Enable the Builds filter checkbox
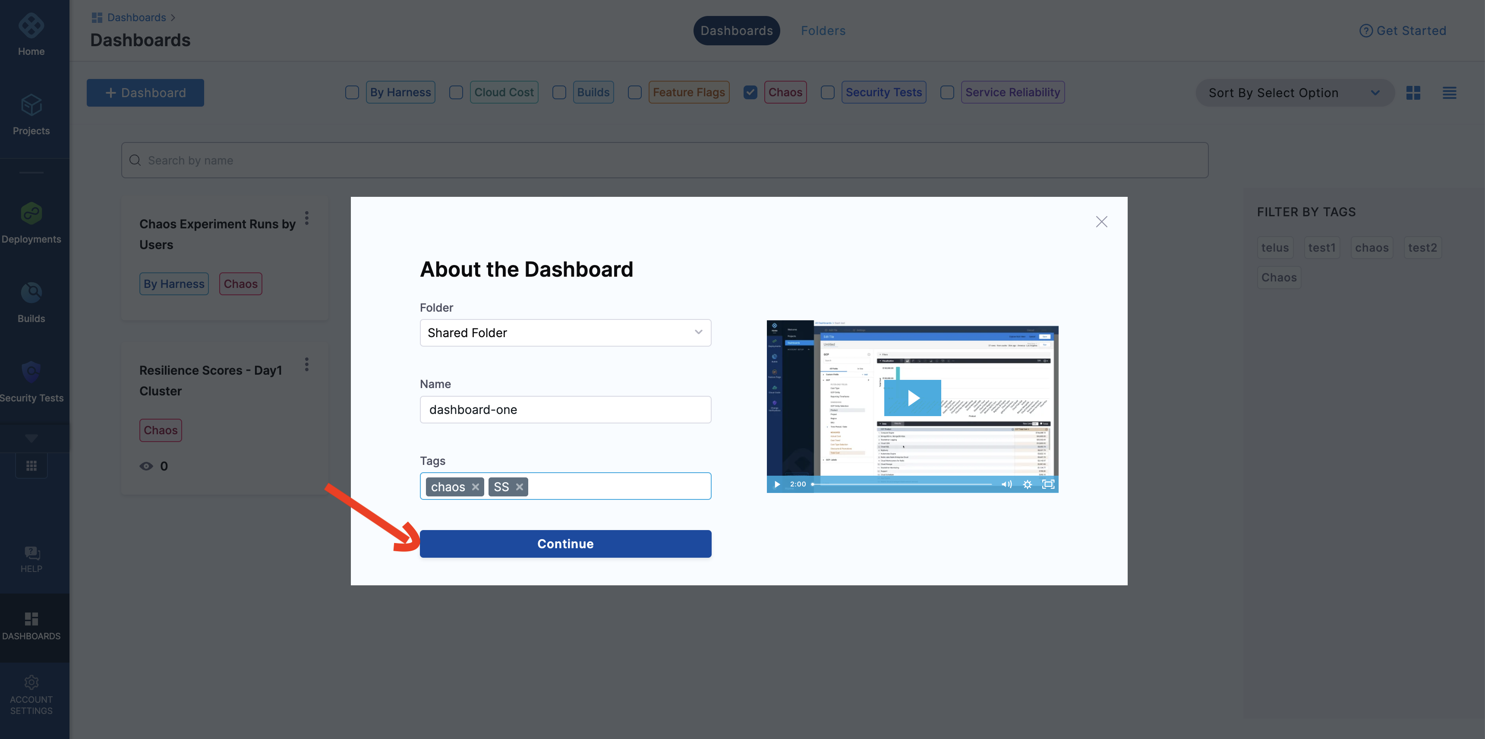Screen dimensions: 1485x739 point(559,93)
